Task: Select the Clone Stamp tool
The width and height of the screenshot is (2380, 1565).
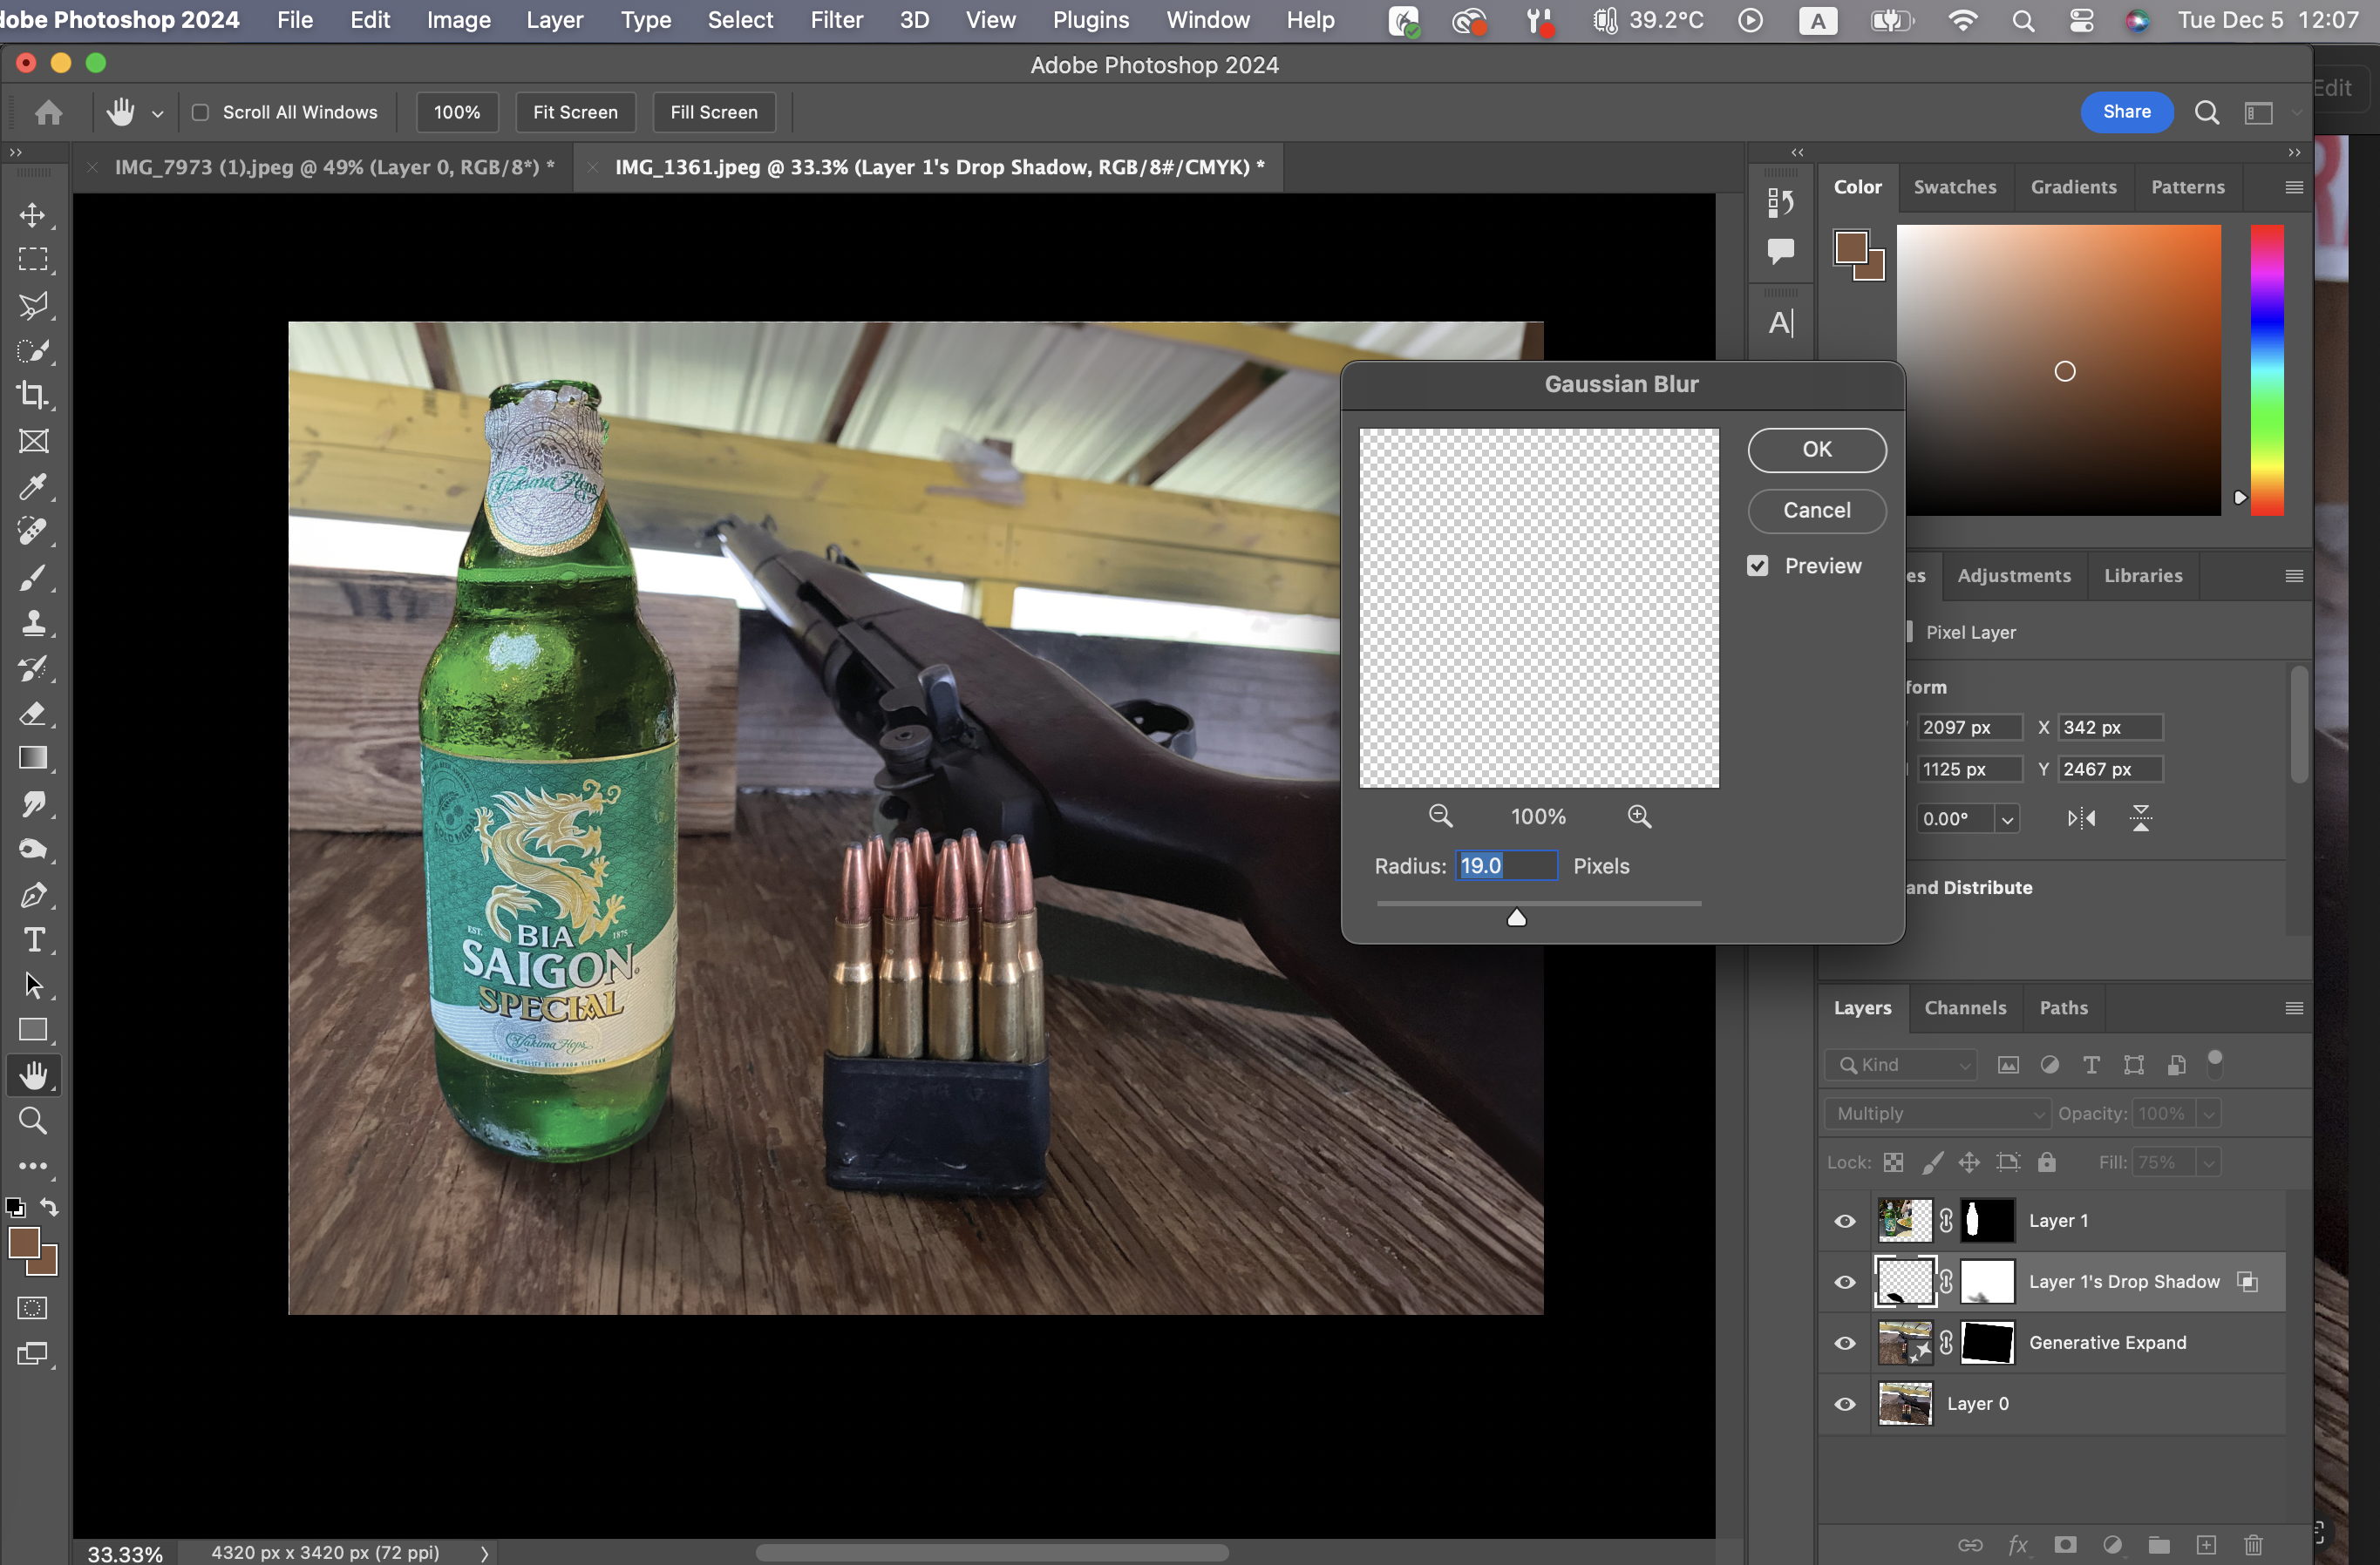Action: coord(33,623)
